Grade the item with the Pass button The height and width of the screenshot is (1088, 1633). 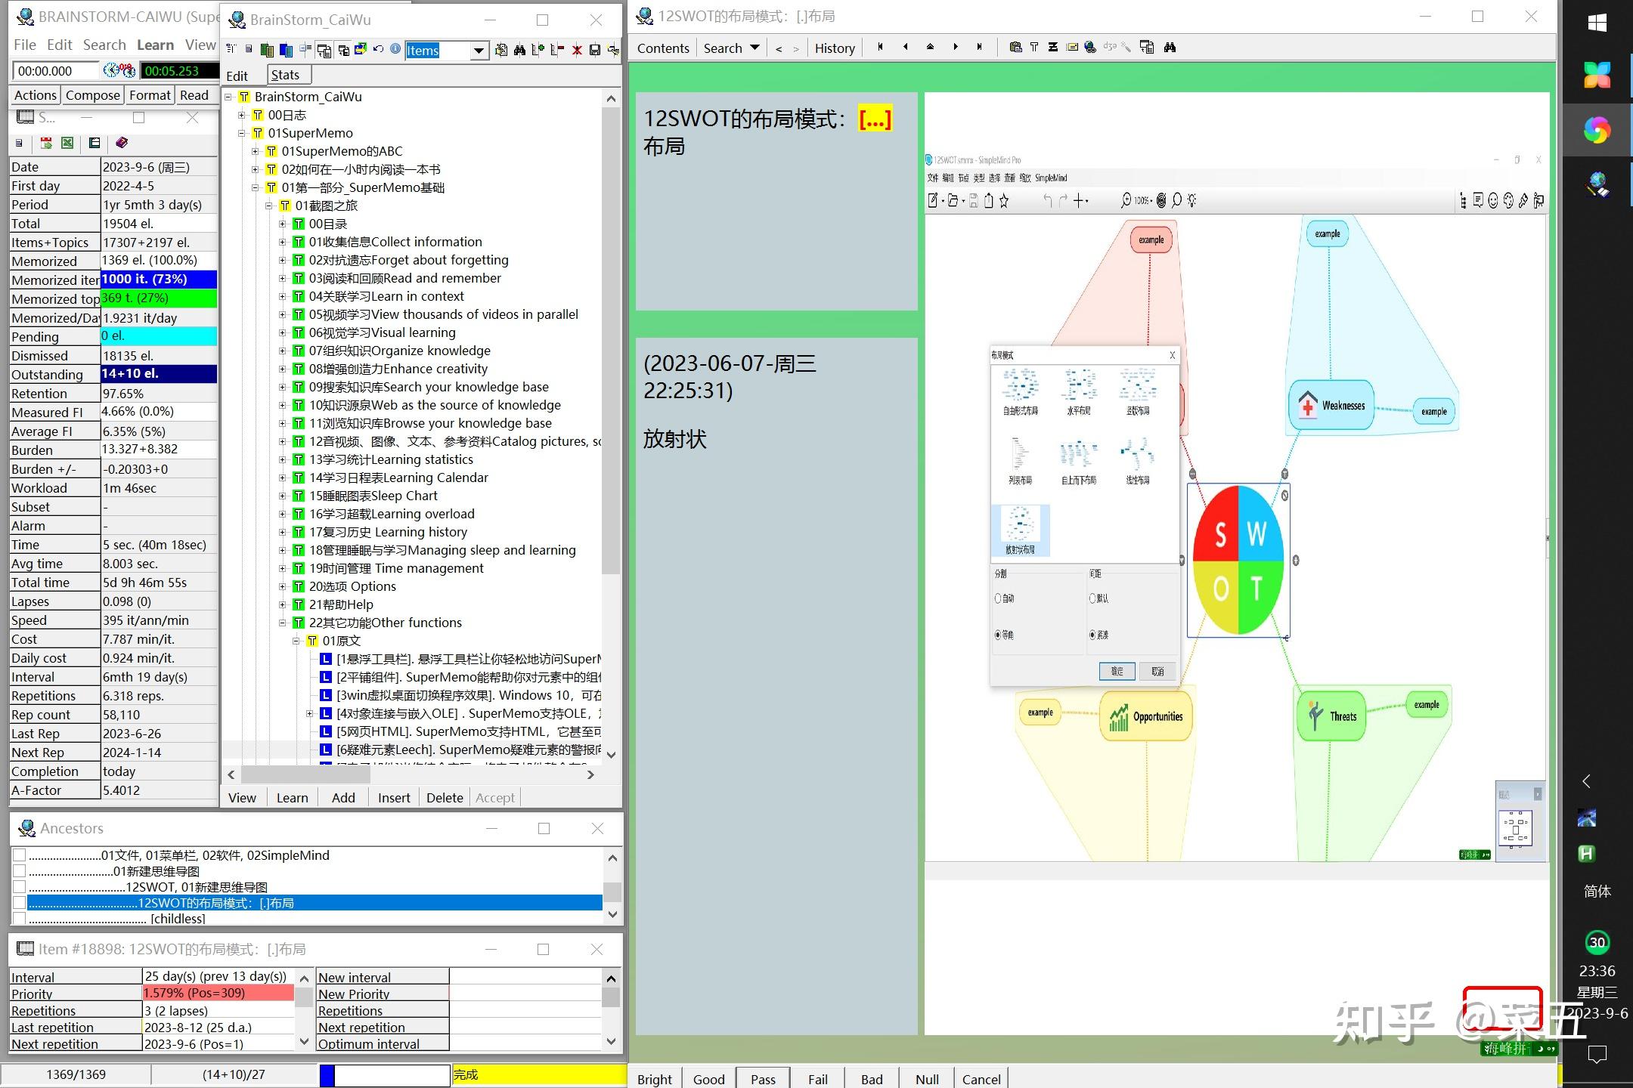pos(763,1078)
